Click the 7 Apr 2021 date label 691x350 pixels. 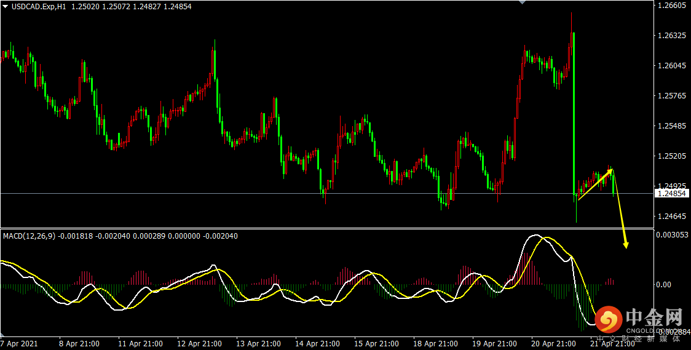tap(19, 343)
